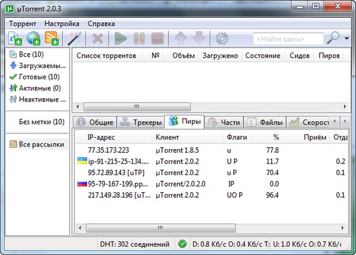Image resolution: width=356 pixels, height=255 pixels.
Task: Click the peers list horizontal scrollbar thumb
Action: click(x=160, y=228)
